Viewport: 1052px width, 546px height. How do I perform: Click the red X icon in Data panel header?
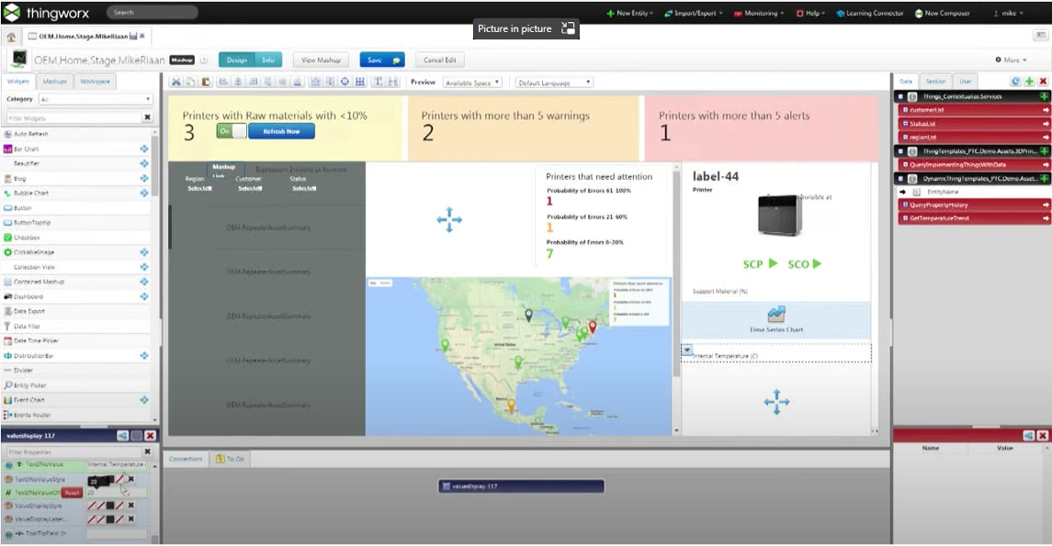[1043, 81]
